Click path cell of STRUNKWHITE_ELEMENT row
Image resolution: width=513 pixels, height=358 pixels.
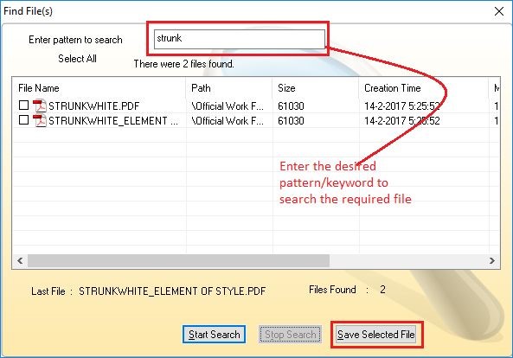point(228,121)
